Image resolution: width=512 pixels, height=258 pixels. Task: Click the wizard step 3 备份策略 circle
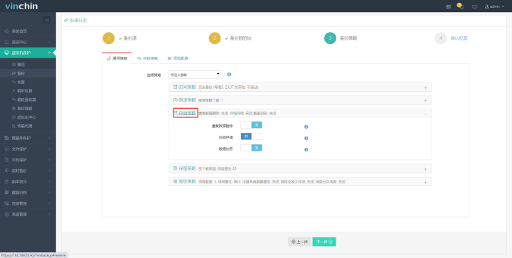coord(330,38)
